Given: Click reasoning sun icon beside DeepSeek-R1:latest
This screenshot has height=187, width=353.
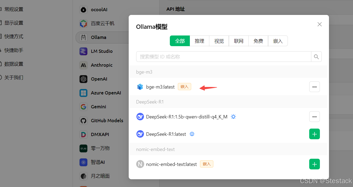Looking at the screenshot, I should [192, 134].
